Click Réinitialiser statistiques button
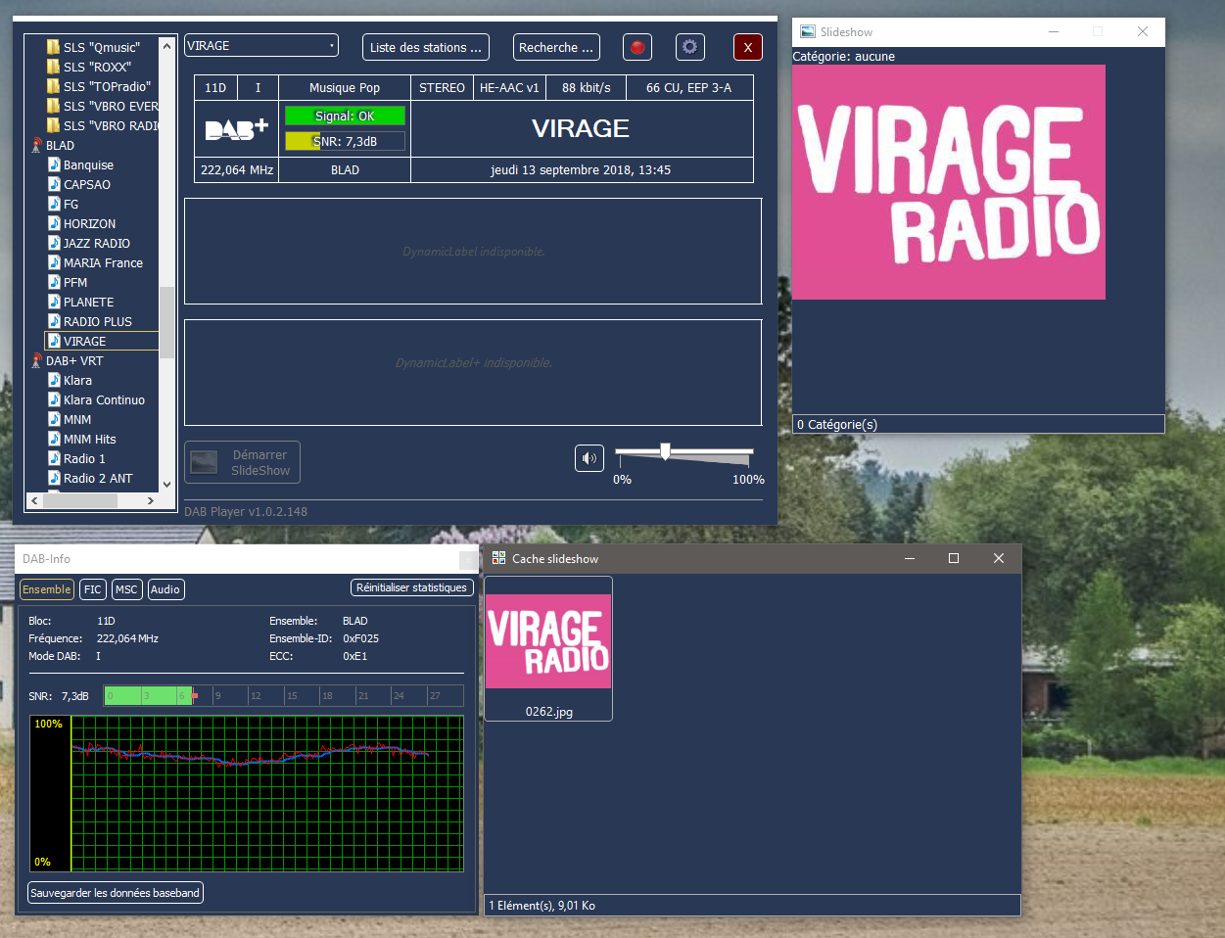The image size is (1225, 938). 412,587
